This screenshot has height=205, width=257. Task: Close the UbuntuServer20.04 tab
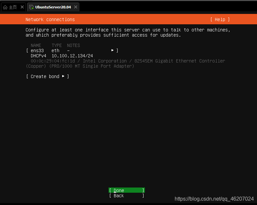click(x=76, y=7)
